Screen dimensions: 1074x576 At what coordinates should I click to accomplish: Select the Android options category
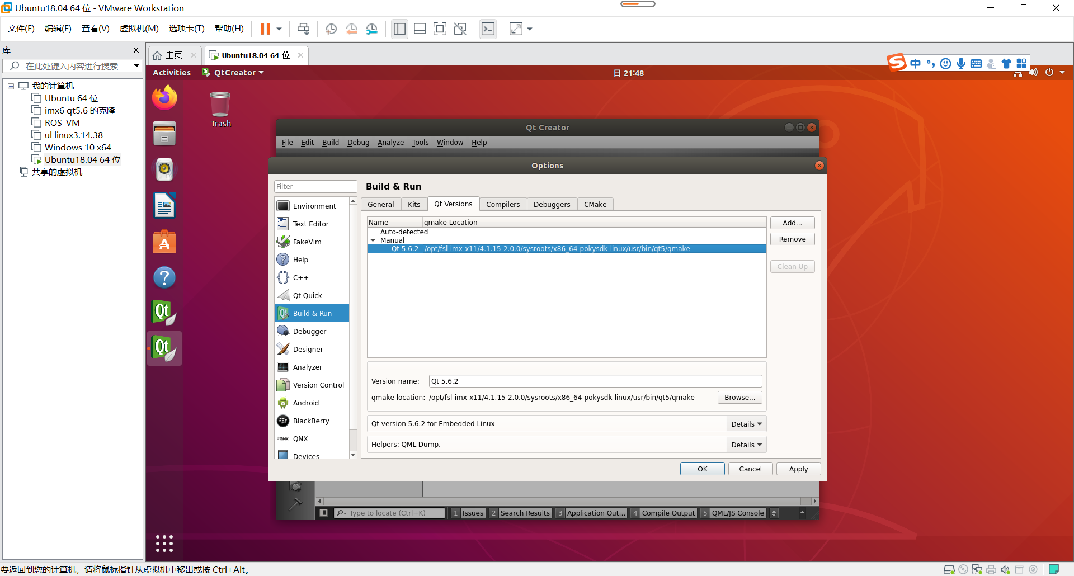click(x=305, y=403)
